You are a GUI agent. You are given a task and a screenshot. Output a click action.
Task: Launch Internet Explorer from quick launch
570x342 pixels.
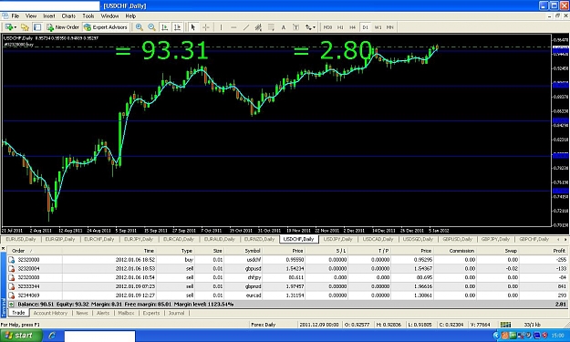(52, 336)
